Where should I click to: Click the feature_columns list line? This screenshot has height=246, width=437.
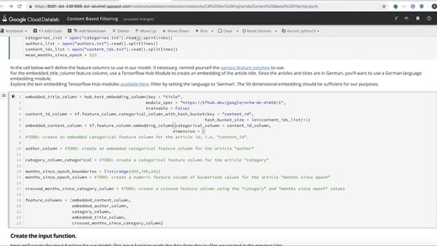pyautogui.click(x=78, y=200)
